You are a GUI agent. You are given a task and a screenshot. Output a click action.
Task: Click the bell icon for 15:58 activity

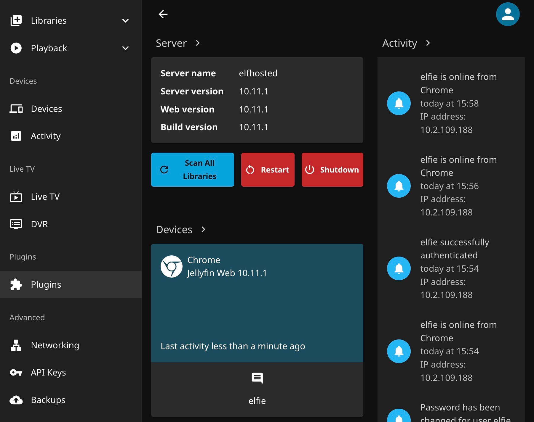click(x=399, y=103)
